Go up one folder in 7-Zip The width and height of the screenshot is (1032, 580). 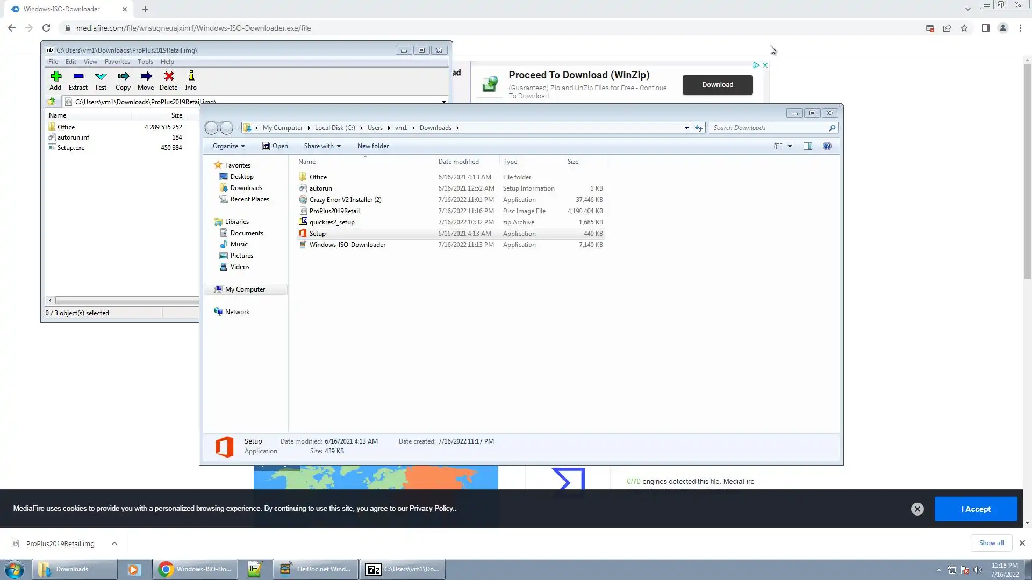coord(52,102)
